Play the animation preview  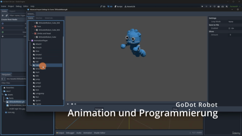(x=68, y=104)
